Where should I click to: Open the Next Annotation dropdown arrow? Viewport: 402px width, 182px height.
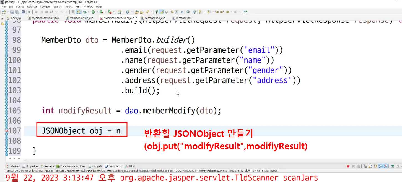coord(204,12)
